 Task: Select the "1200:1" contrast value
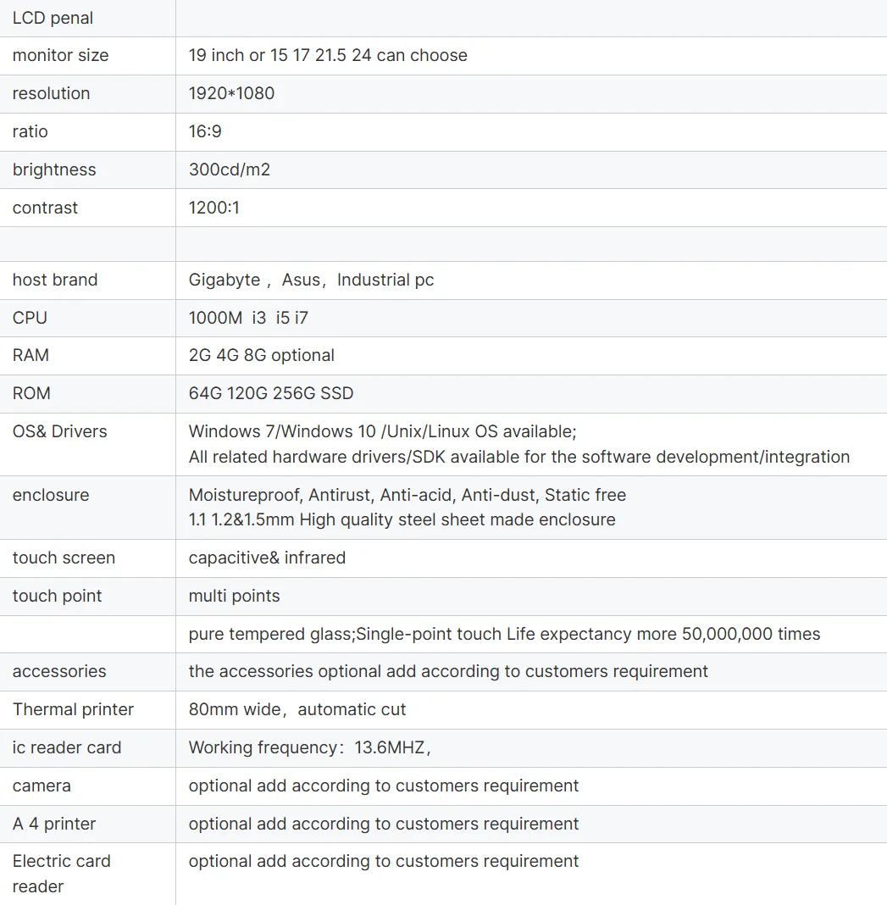coord(213,208)
